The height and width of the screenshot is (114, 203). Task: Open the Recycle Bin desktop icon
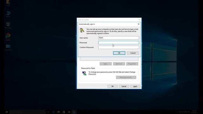point(8,25)
